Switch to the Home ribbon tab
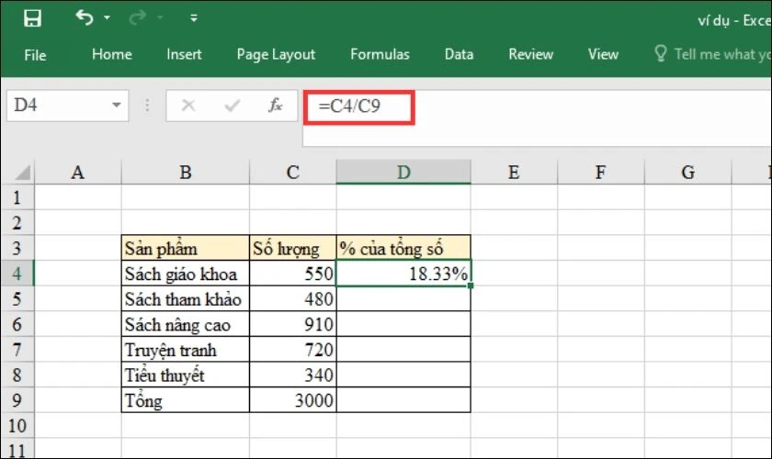Screen dimensions: 772x459 (x=112, y=54)
